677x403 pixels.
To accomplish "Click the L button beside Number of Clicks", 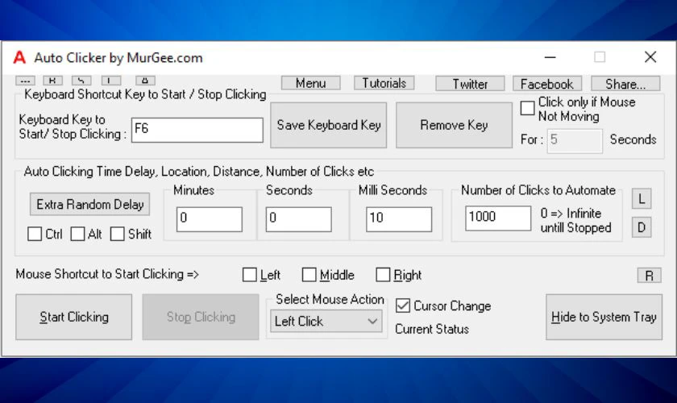I will 642,199.
